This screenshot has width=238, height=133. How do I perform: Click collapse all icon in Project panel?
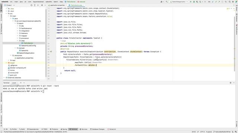click(38, 5)
